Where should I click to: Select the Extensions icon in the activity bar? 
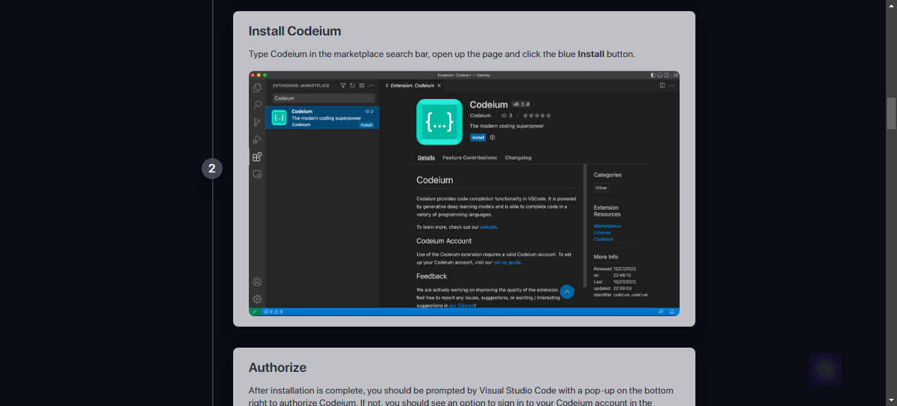(x=257, y=157)
